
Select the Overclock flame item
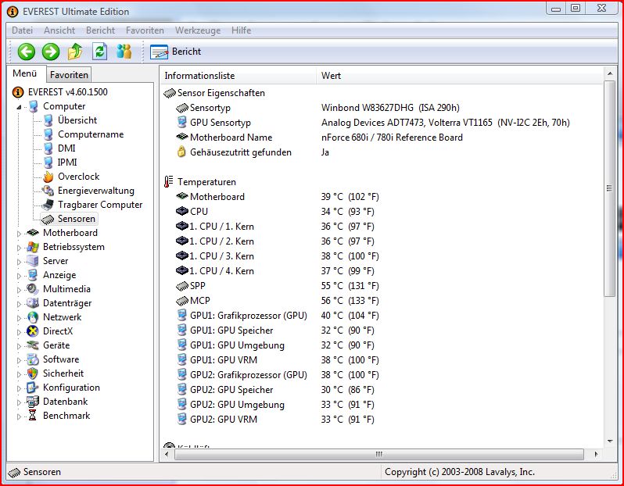[x=78, y=177]
